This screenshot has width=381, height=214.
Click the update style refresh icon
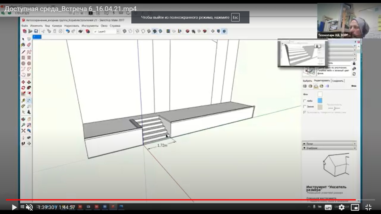pos(354,74)
